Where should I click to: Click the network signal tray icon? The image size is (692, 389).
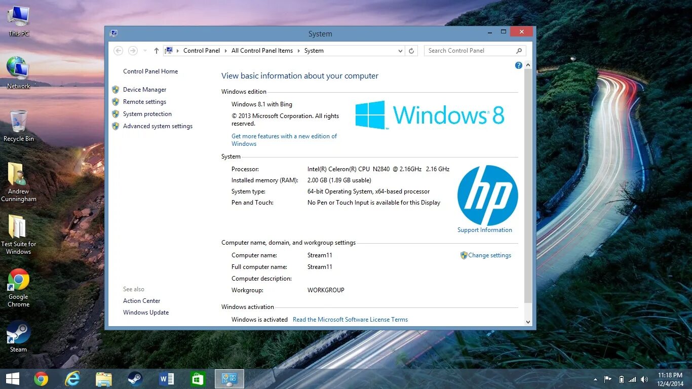click(x=632, y=379)
